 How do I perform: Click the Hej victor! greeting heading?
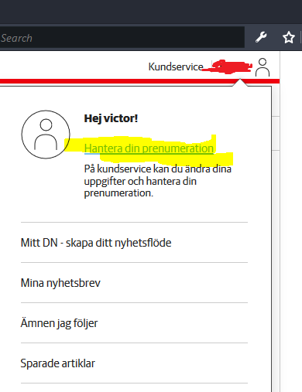[x=111, y=118]
